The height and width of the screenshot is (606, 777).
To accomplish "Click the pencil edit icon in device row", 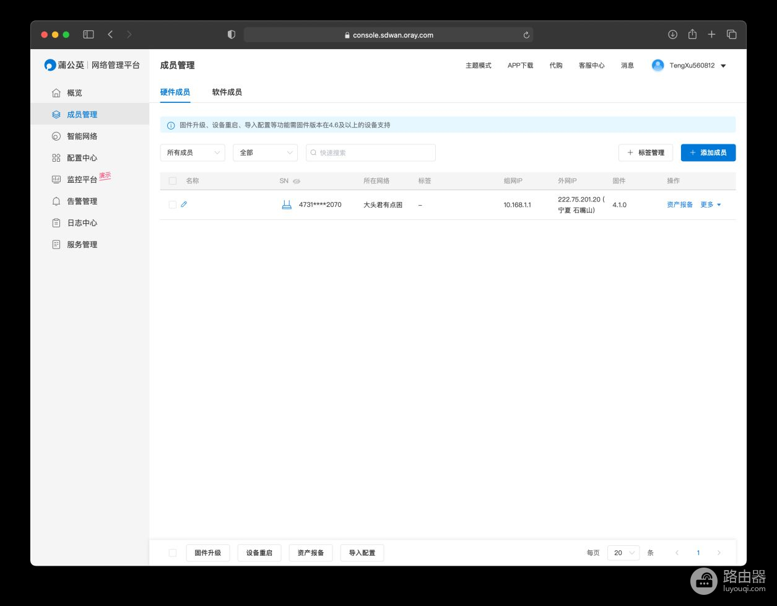I will tap(184, 204).
